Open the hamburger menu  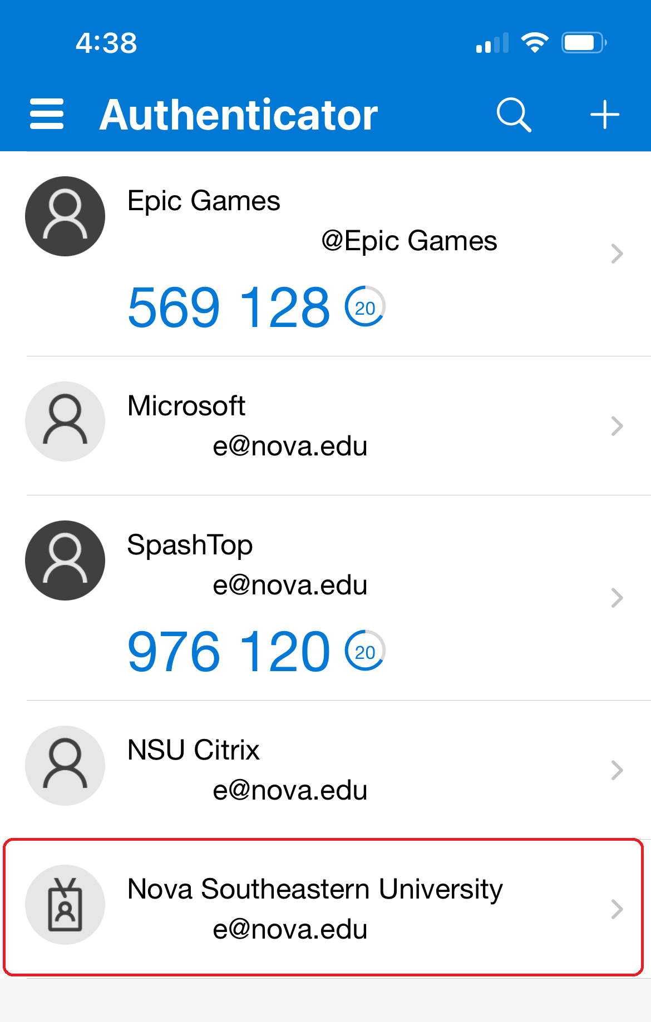click(47, 115)
